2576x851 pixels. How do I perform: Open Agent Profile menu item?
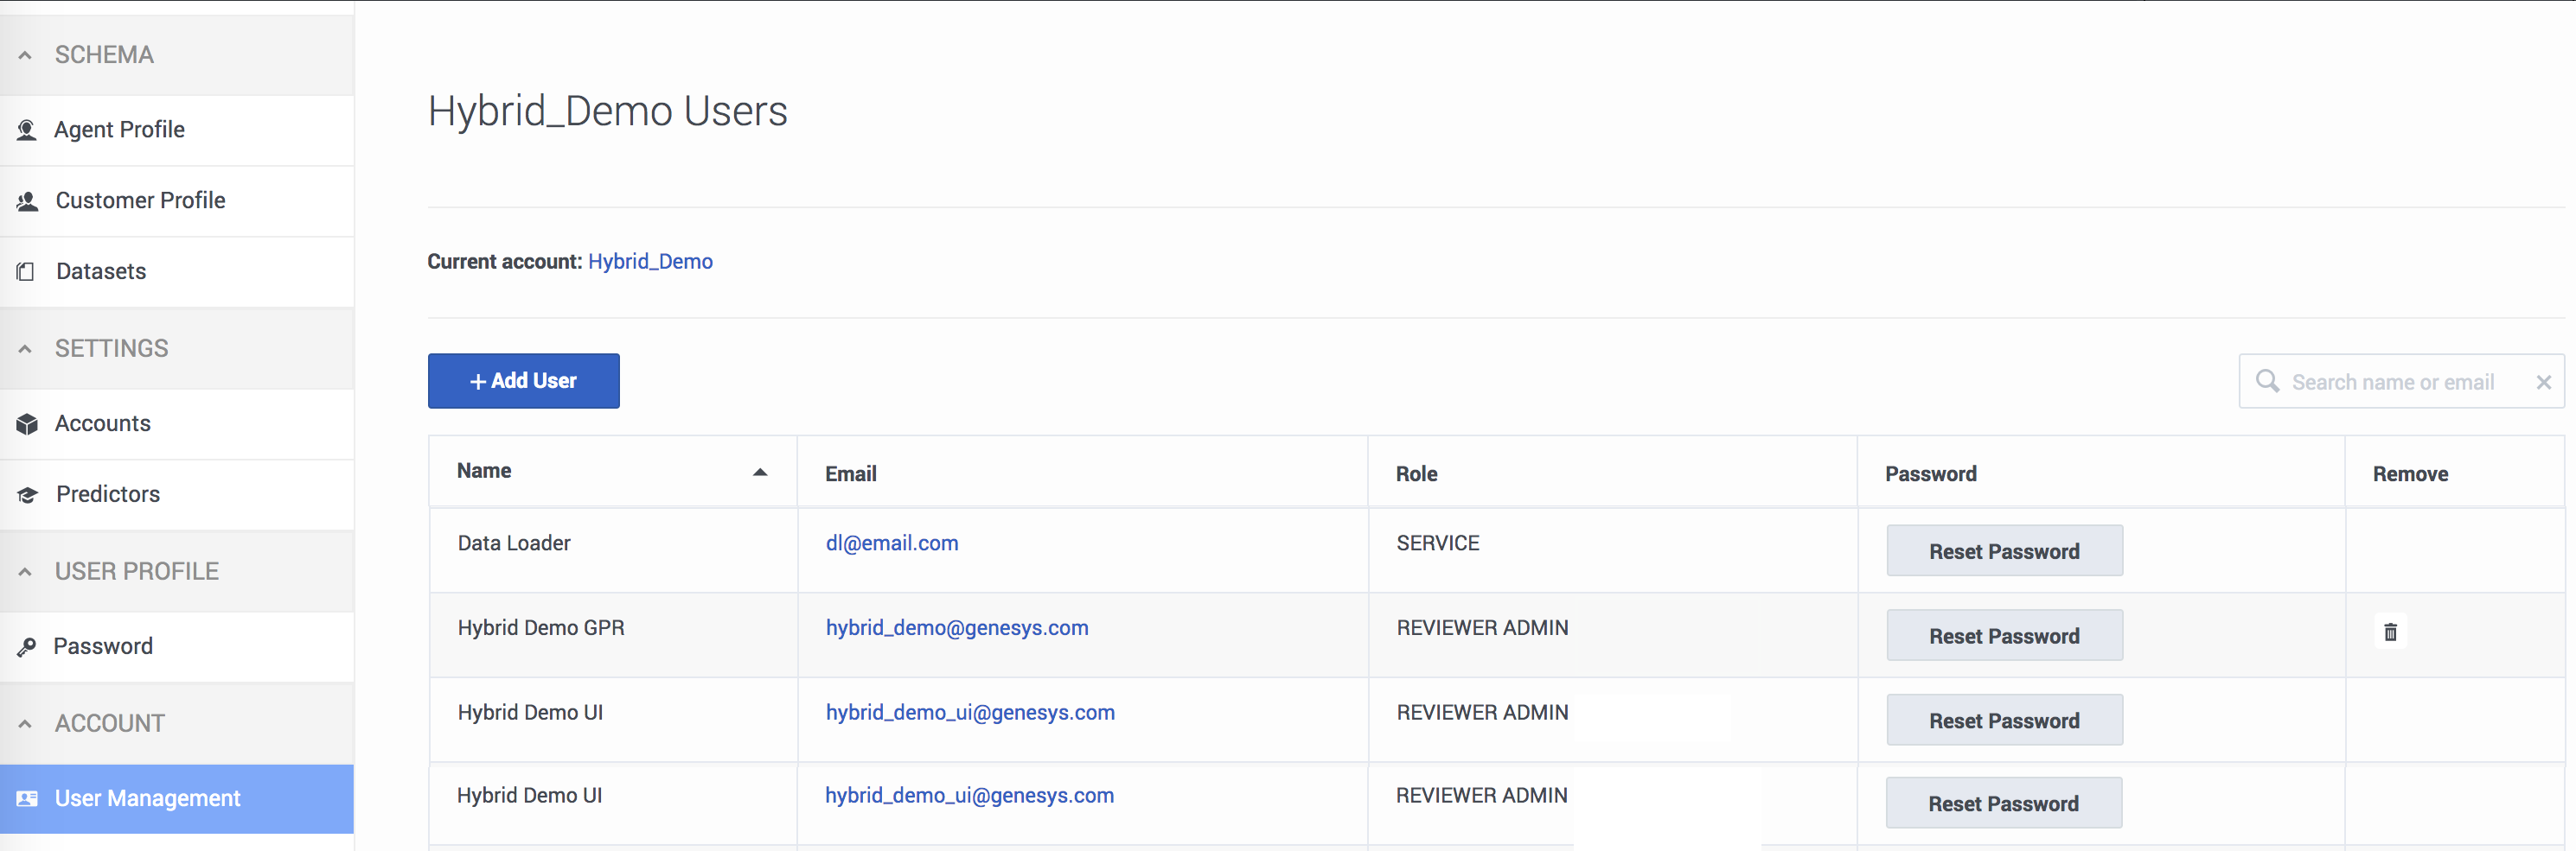click(x=177, y=130)
